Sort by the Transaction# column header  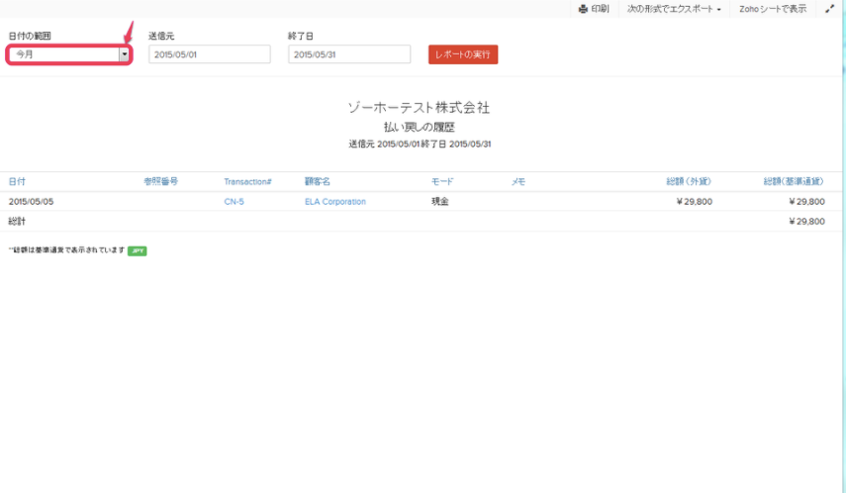247,182
